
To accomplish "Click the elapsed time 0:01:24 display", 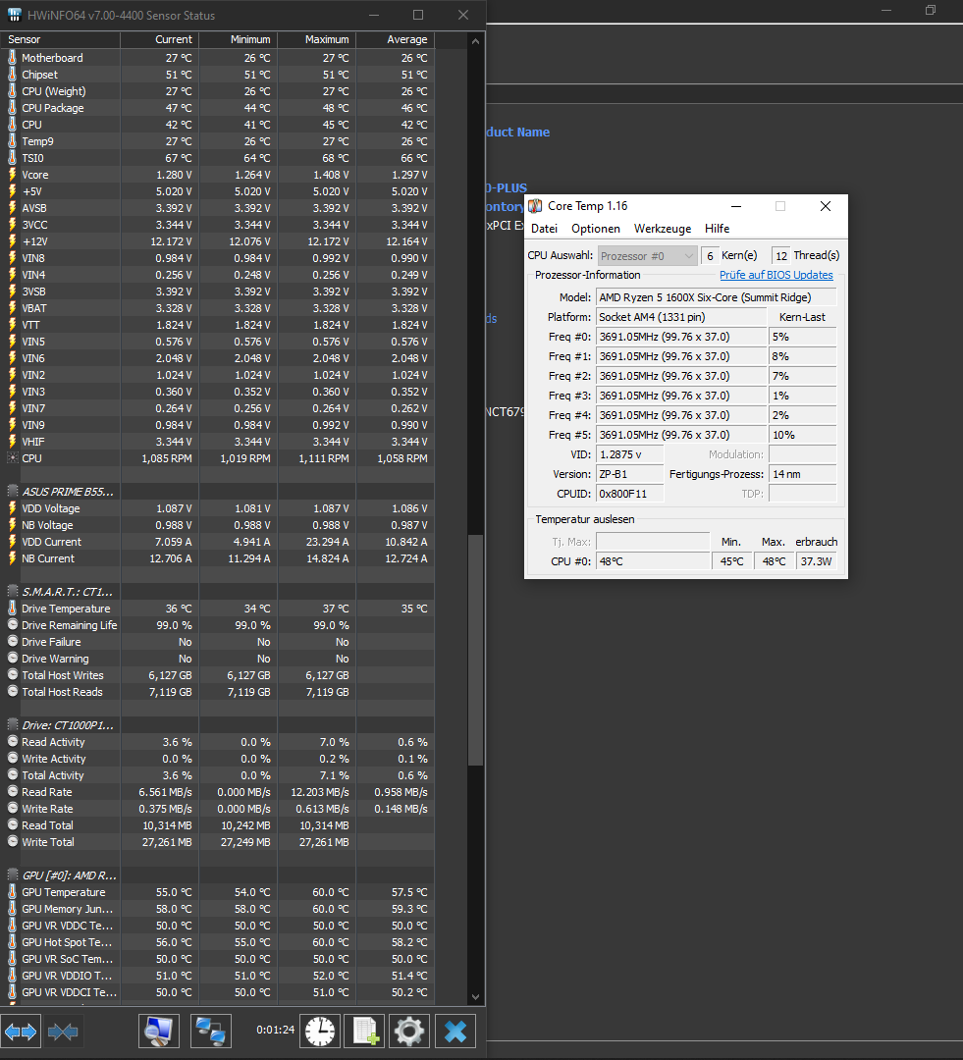I will pos(275,1030).
